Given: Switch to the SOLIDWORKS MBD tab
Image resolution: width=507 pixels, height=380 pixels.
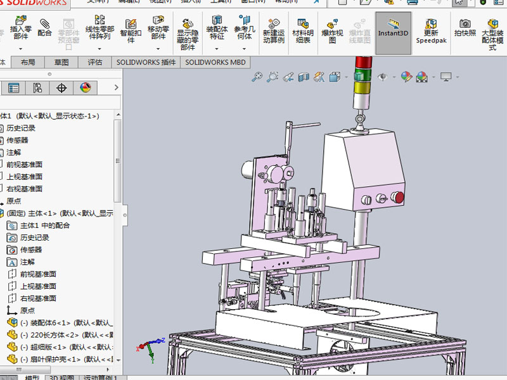Looking at the screenshot, I should pyautogui.click(x=215, y=62).
